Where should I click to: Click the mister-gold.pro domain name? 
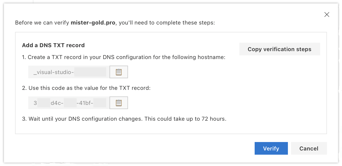93,23
